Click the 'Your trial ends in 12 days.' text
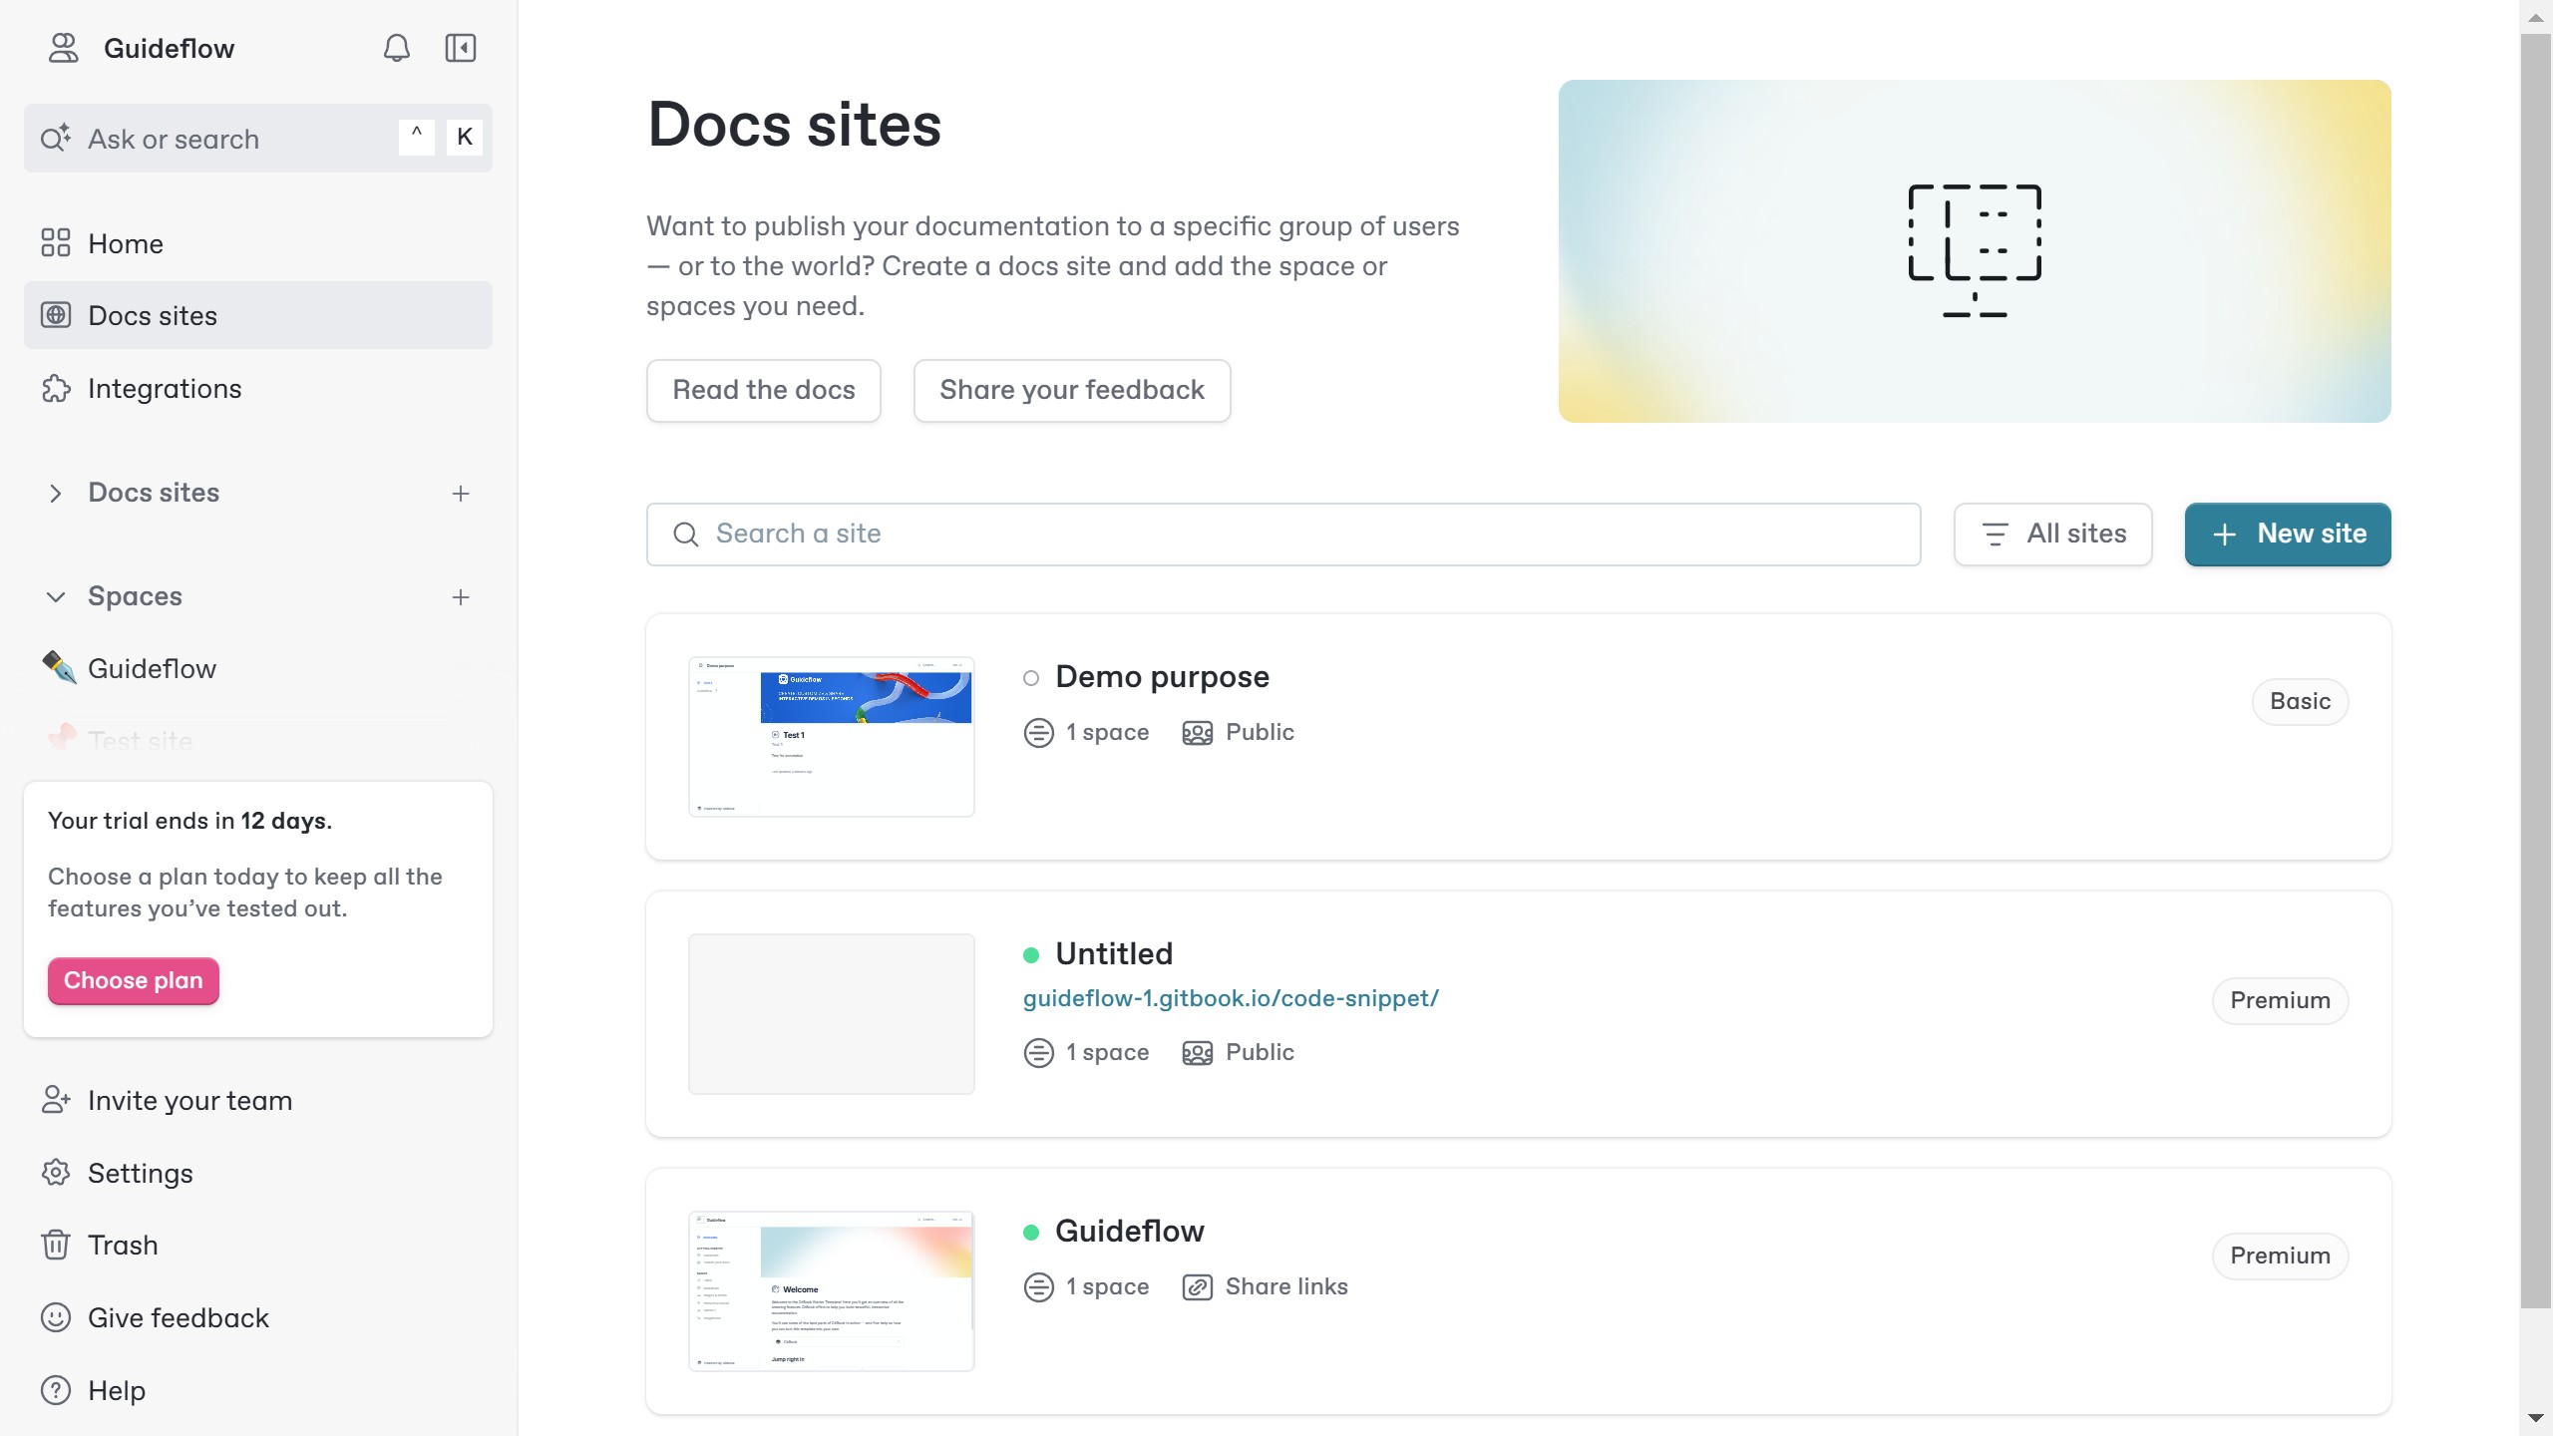The width and height of the screenshot is (2553, 1436). tap(189, 821)
